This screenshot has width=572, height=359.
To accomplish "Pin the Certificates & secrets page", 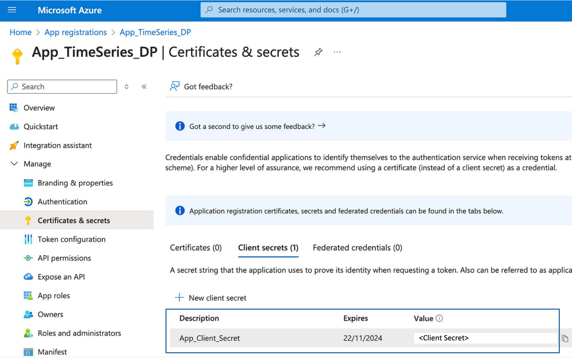I will pyautogui.click(x=318, y=52).
